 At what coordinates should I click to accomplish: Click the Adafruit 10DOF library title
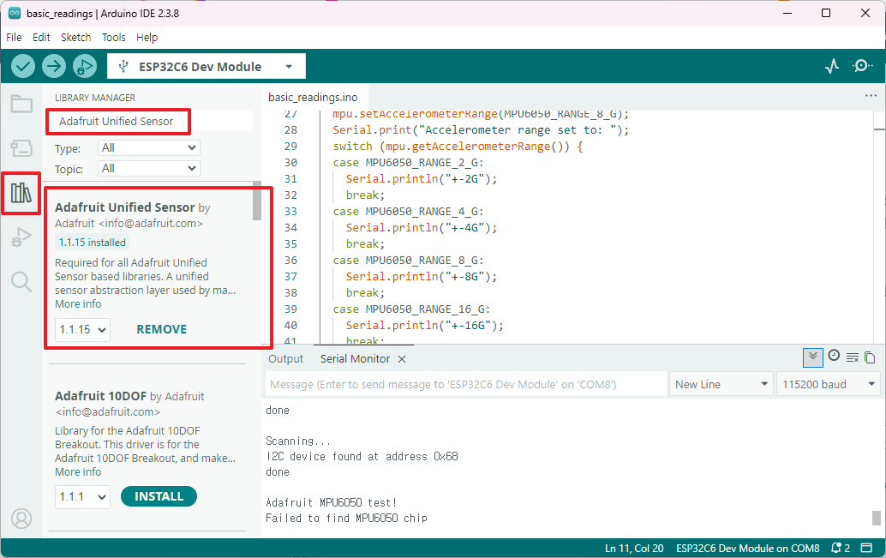point(100,396)
